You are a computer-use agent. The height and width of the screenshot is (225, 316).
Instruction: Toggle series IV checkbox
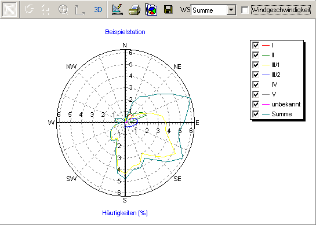256,84
